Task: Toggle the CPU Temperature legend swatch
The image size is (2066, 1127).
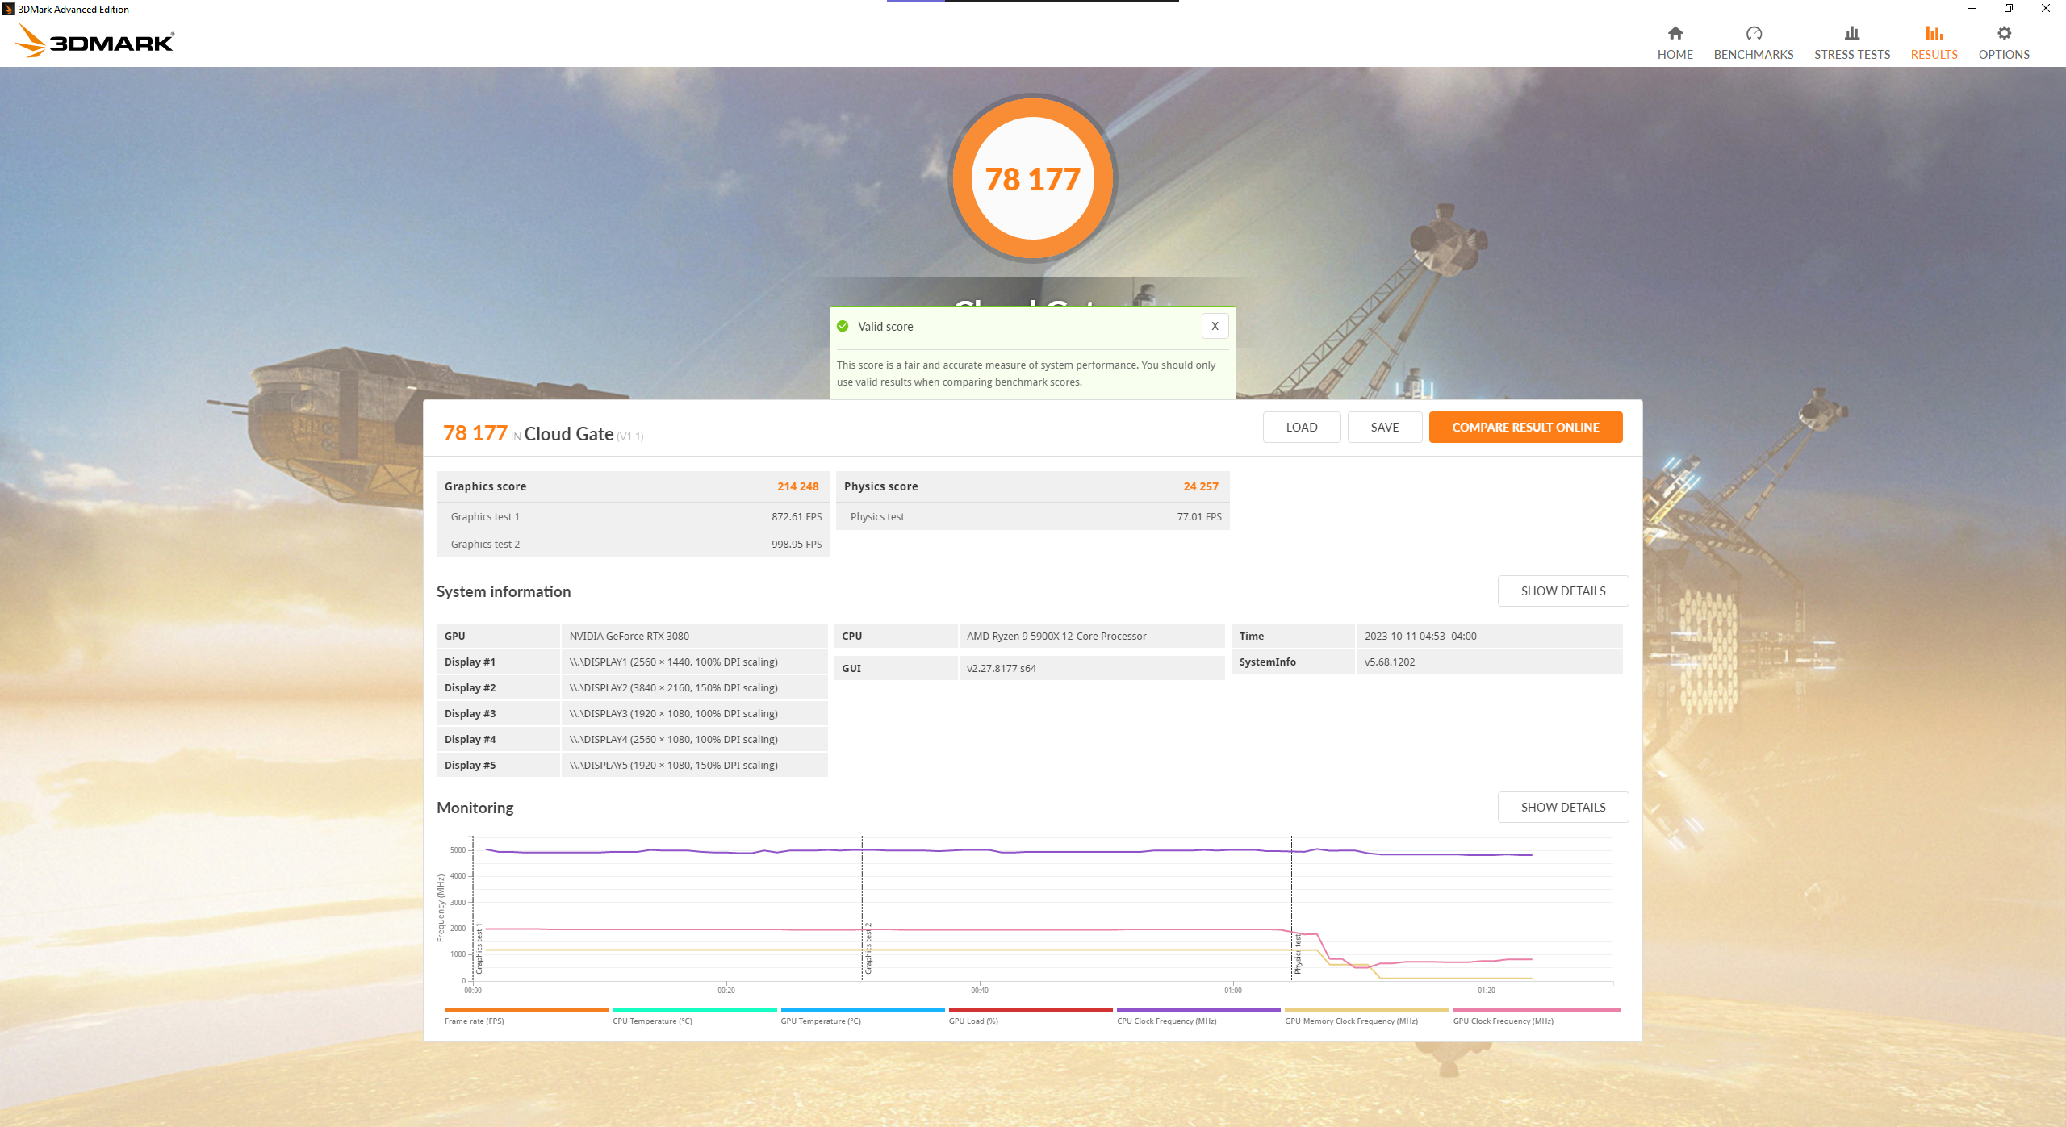Action: point(695,1010)
